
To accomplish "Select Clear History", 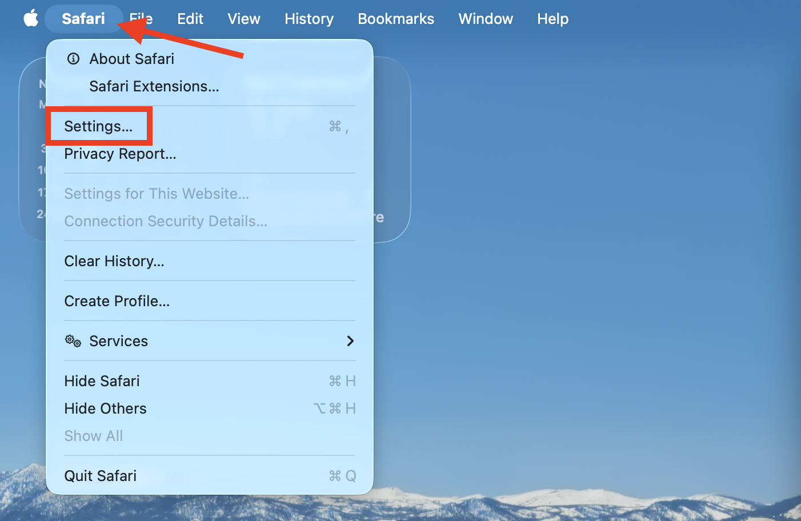I will click(x=114, y=261).
